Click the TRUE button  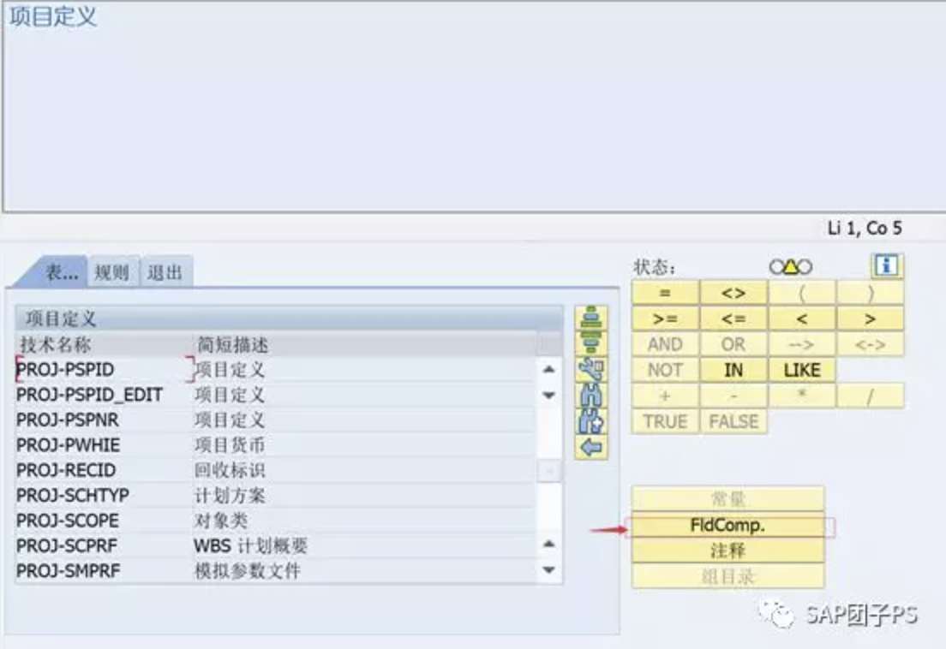(x=665, y=421)
